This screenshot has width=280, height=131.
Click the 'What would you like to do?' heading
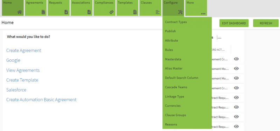28,37
